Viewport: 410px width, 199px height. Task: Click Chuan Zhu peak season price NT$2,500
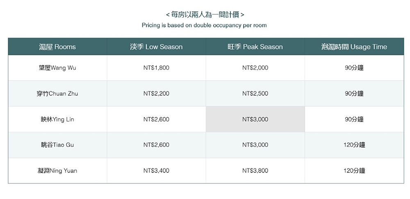(255, 93)
